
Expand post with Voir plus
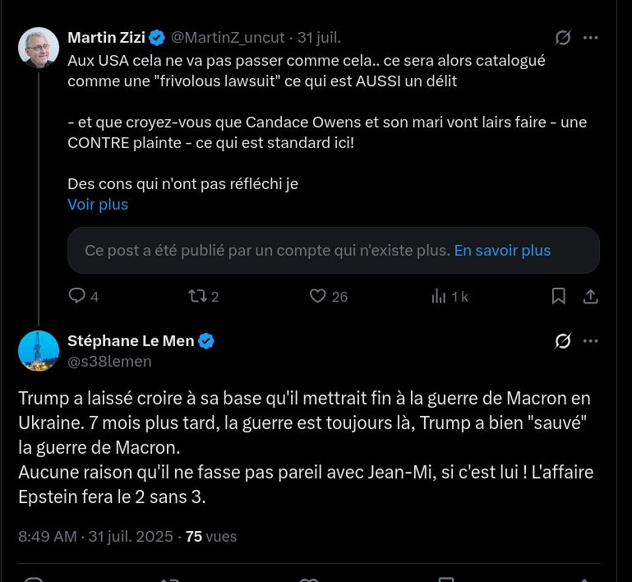click(98, 204)
